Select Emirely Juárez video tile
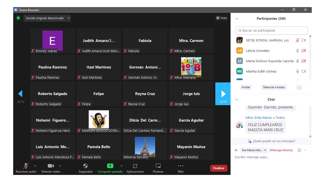325x182 pixels. point(52,41)
